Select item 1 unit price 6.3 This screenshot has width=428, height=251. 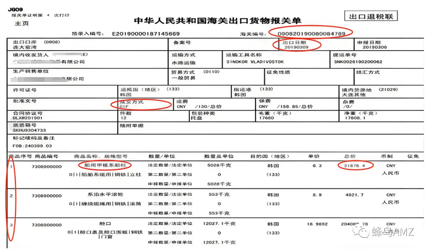tap(317, 166)
